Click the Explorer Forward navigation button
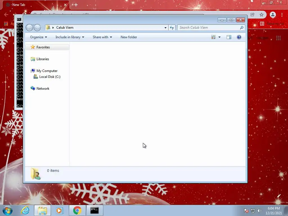 click(37, 28)
